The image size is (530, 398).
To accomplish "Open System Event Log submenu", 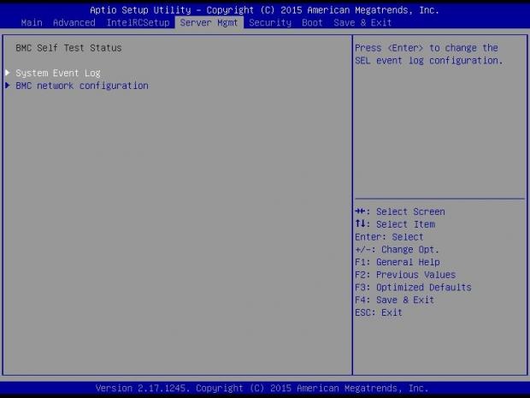I will (x=58, y=73).
